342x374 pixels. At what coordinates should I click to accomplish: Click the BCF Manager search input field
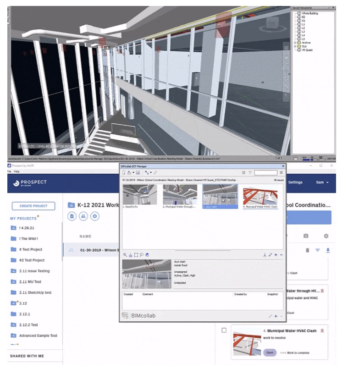(266, 173)
